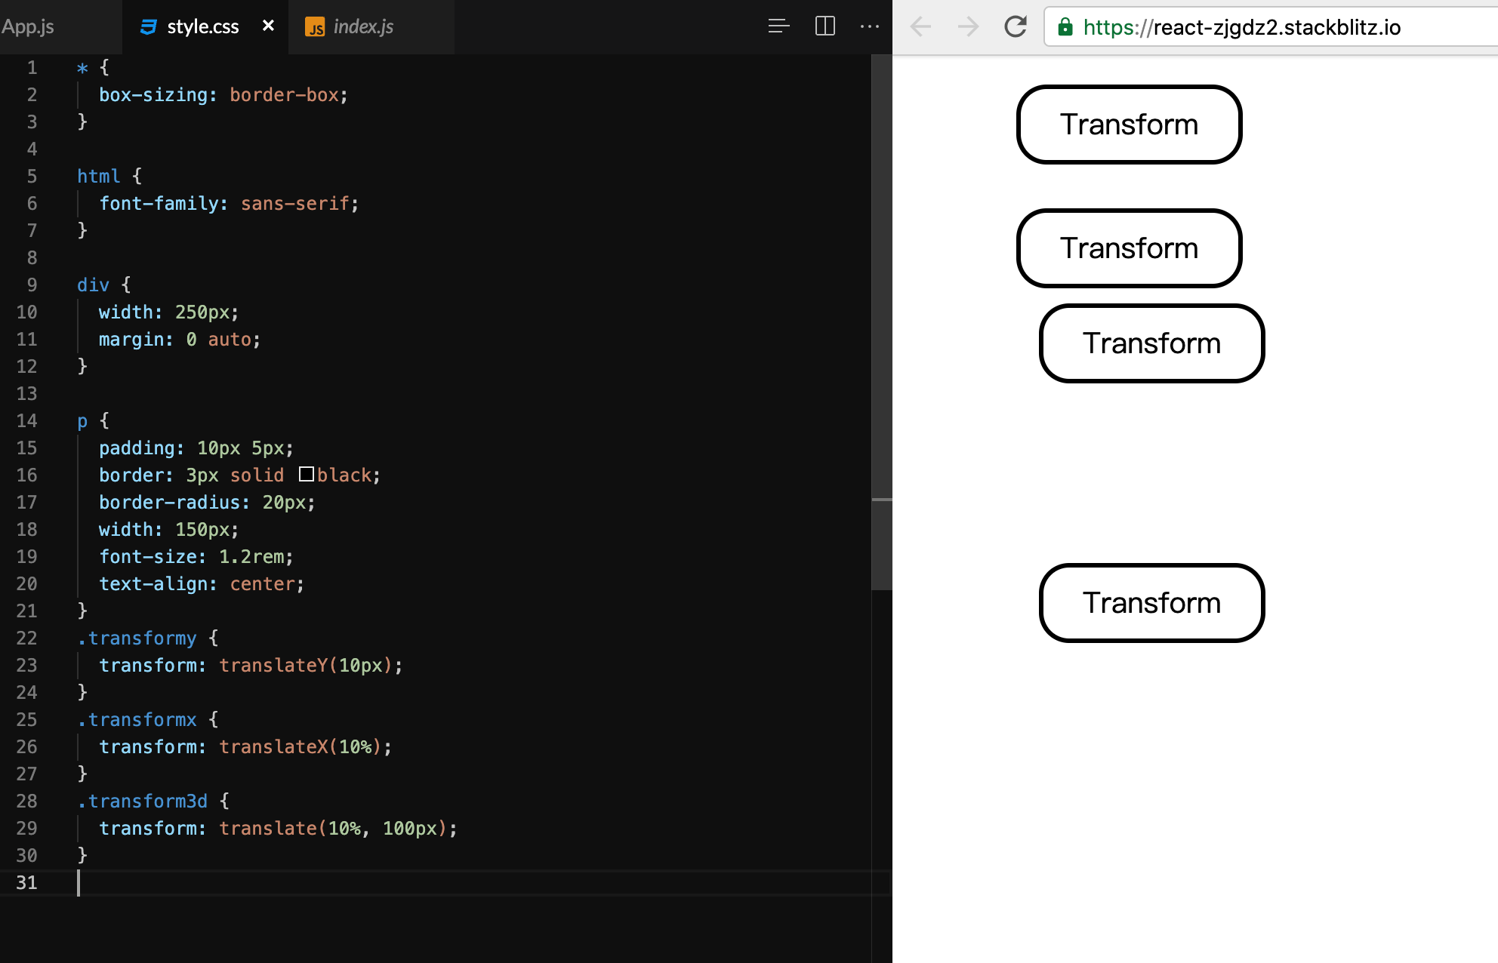Viewport: 1498px width, 963px height.
Task: Open the editor more actions ellipsis menu
Action: coord(870,26)
